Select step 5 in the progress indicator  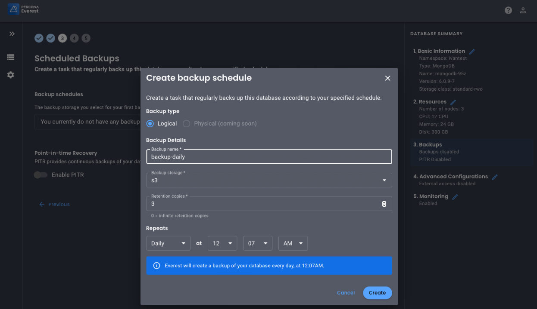point(86,38)
